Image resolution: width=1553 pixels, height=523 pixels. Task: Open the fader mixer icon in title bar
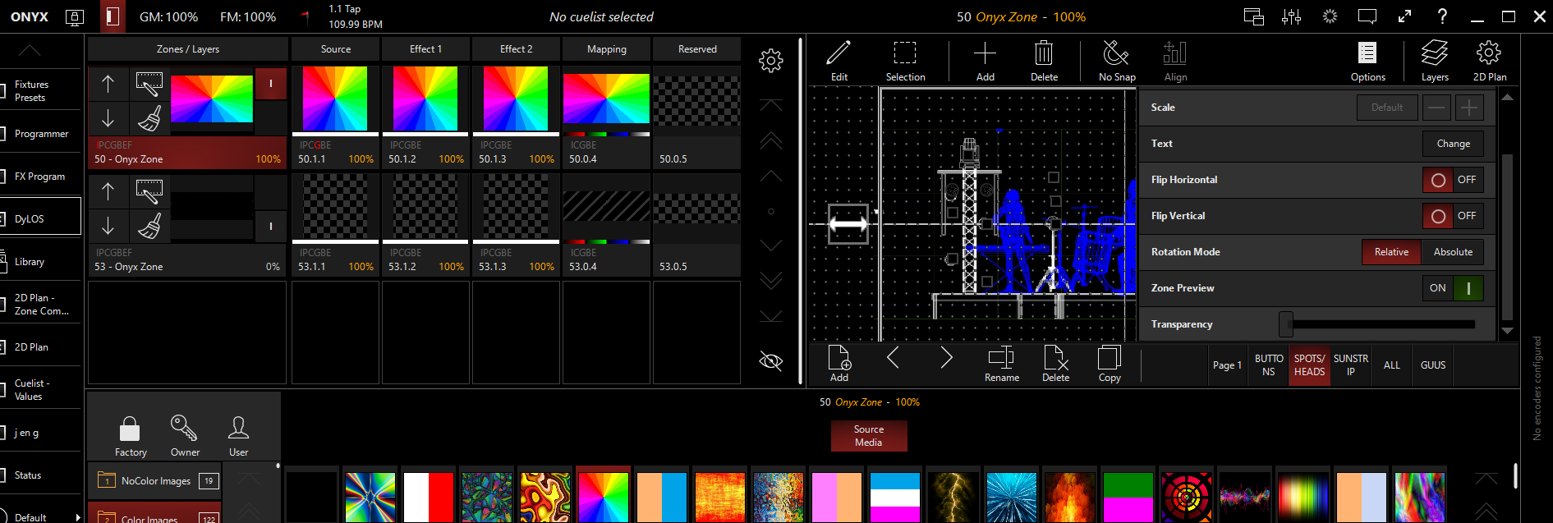pyautogui.click(x=1291, y=16)
